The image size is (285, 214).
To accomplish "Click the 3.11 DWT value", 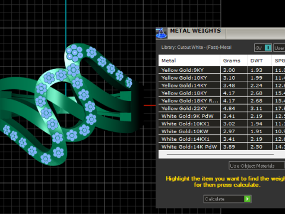I will (256, 108).
